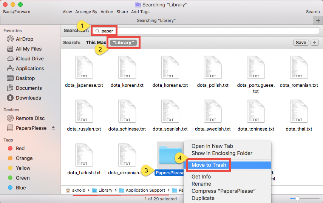
Task: Go to Downloads in the sidebar
Action: [x=28, y=98]
